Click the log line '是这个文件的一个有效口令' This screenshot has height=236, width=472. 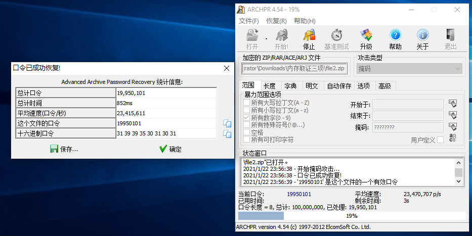click(320, 182)
